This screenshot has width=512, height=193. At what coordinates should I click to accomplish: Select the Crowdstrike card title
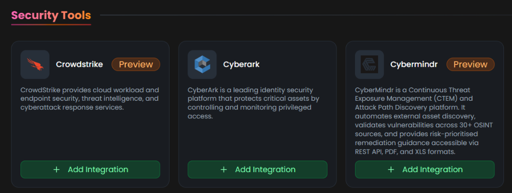click(79, 64)
